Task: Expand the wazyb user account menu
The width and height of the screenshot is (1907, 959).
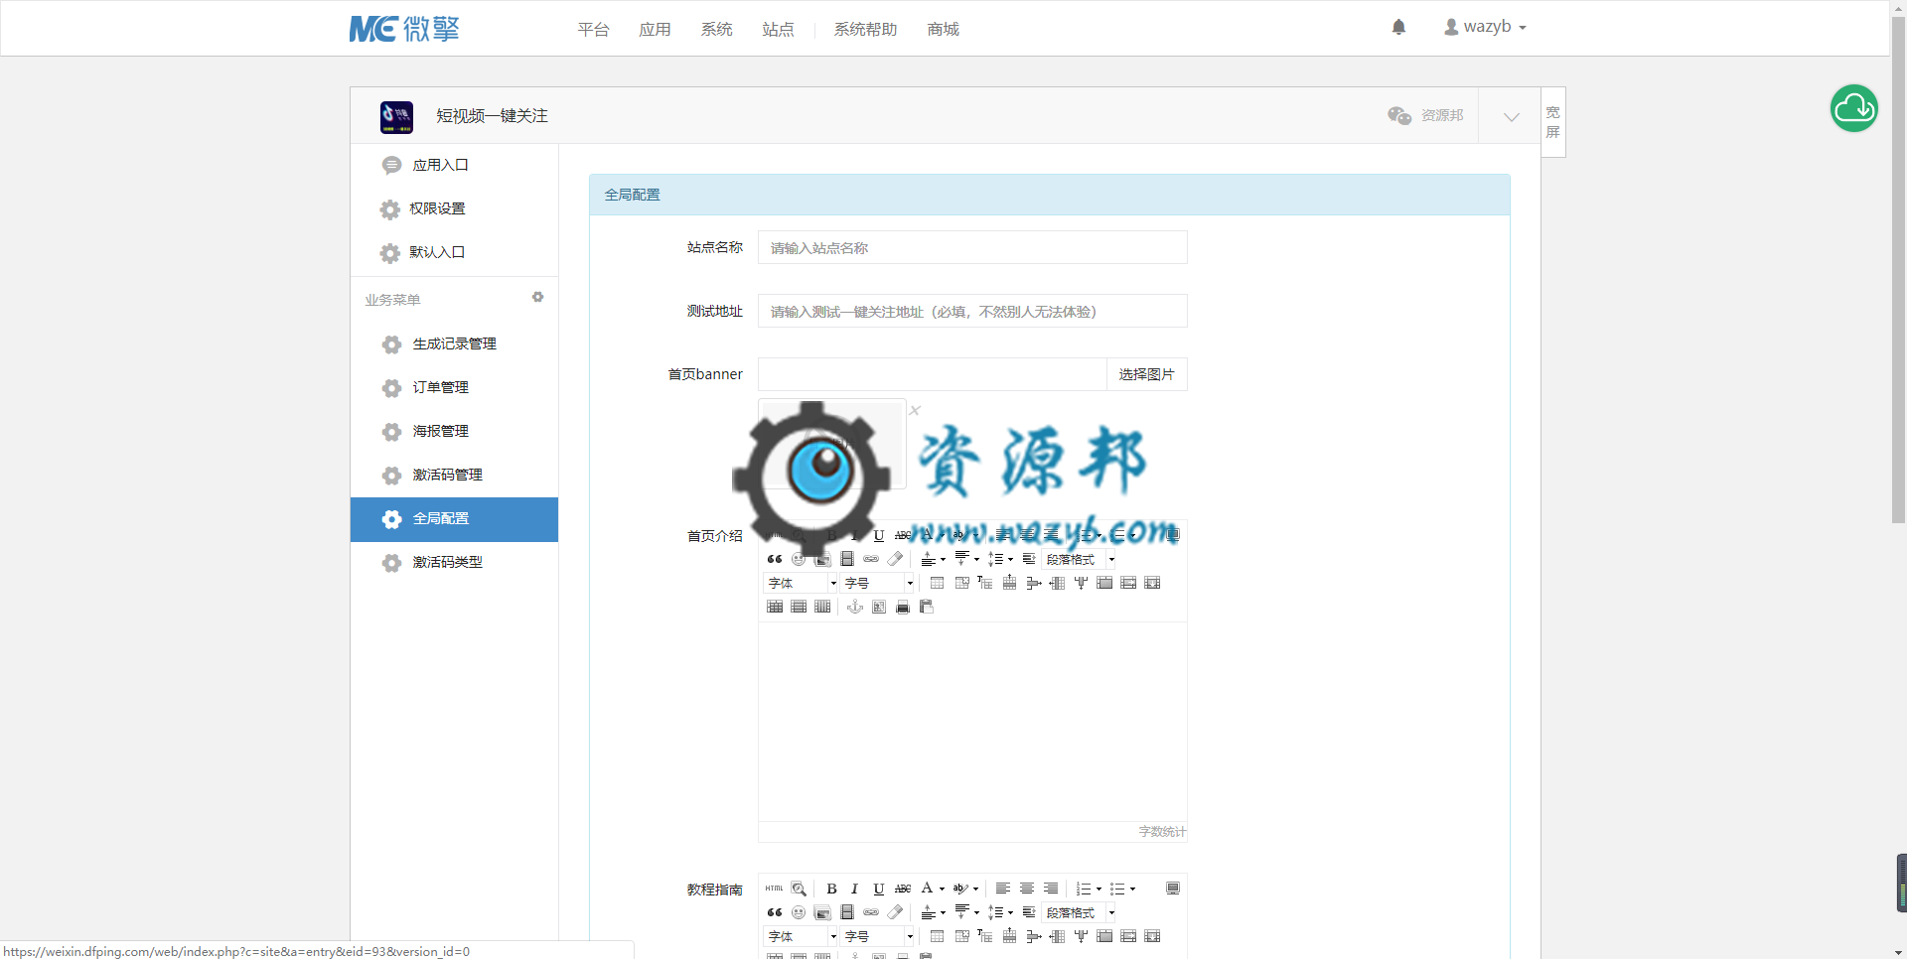Action: [x=1485, y=27]
